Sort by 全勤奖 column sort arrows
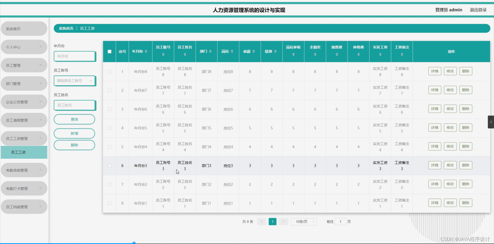Viewport: 494px width, 244px height. click(x=315, y=54)
